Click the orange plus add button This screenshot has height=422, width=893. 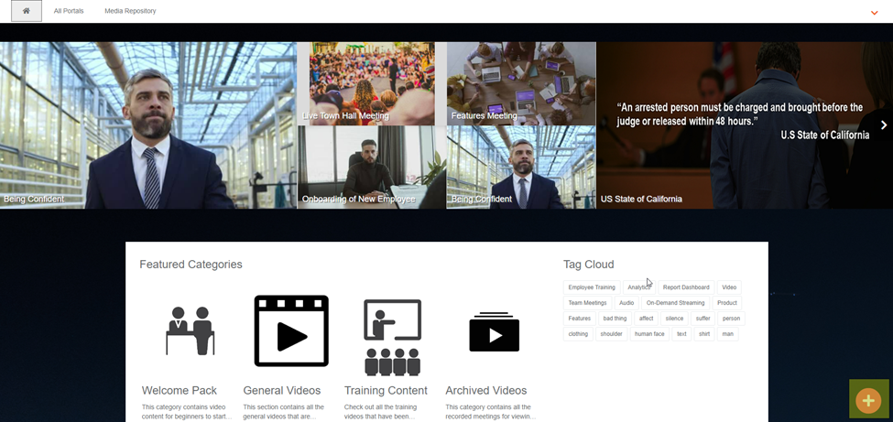click(868, 400)
